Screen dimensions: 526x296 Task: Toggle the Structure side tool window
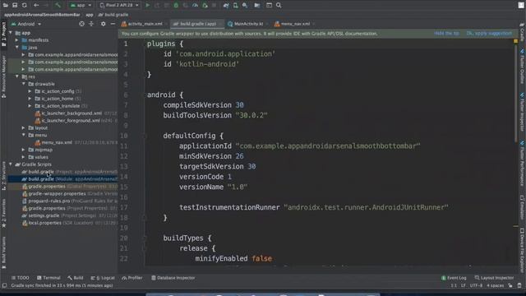tap(3, 176)
